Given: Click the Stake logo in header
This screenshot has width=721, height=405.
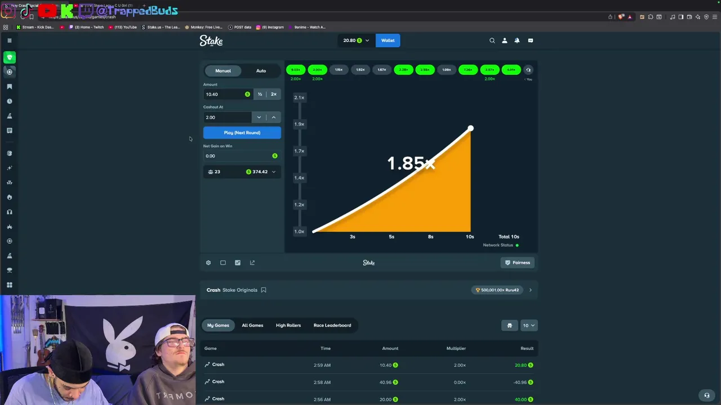Looking at the screenshot, I should 211,40.
